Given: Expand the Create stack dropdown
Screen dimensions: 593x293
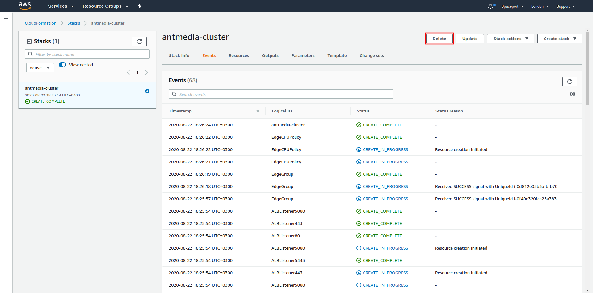Looking at the screenshot, I should [560, 39].
